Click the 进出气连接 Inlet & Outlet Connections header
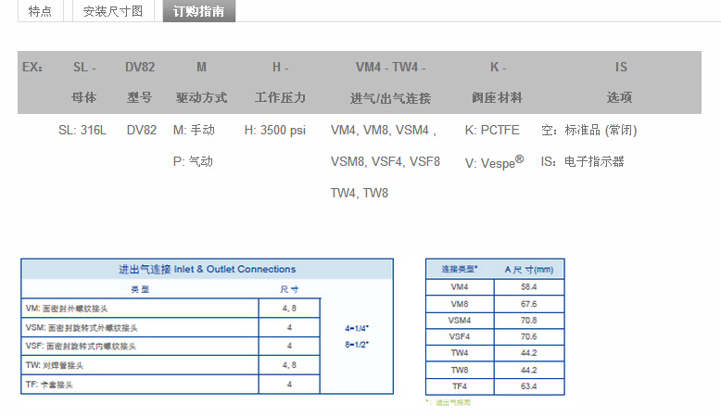The image size is (721, 417). point(207,270)
